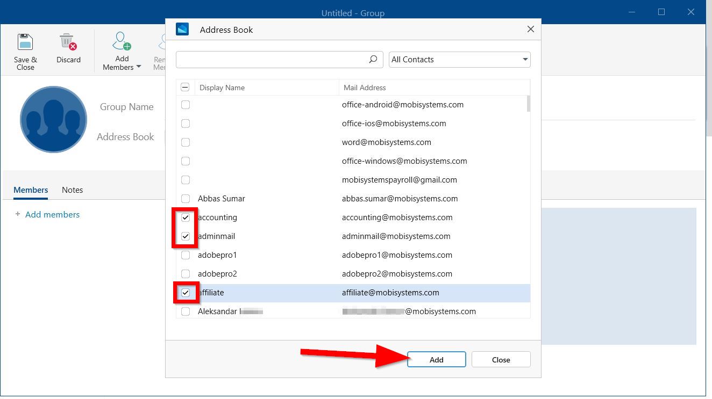The image size is (712, 399).
Task: Click the Add Members person icon
Action: coord(122,41)
